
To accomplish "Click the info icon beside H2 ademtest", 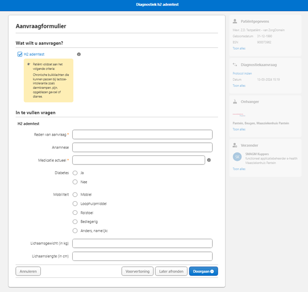I will (78, 54).
